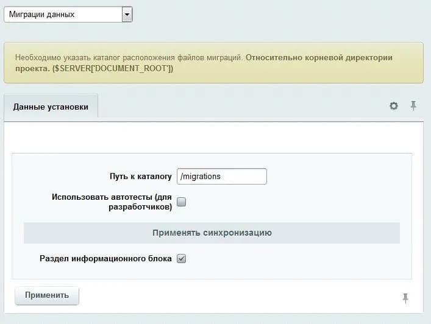The image size is (431, 324).
Task: Click the Раздел информационного блока label
Action: (x=105, y=258)
